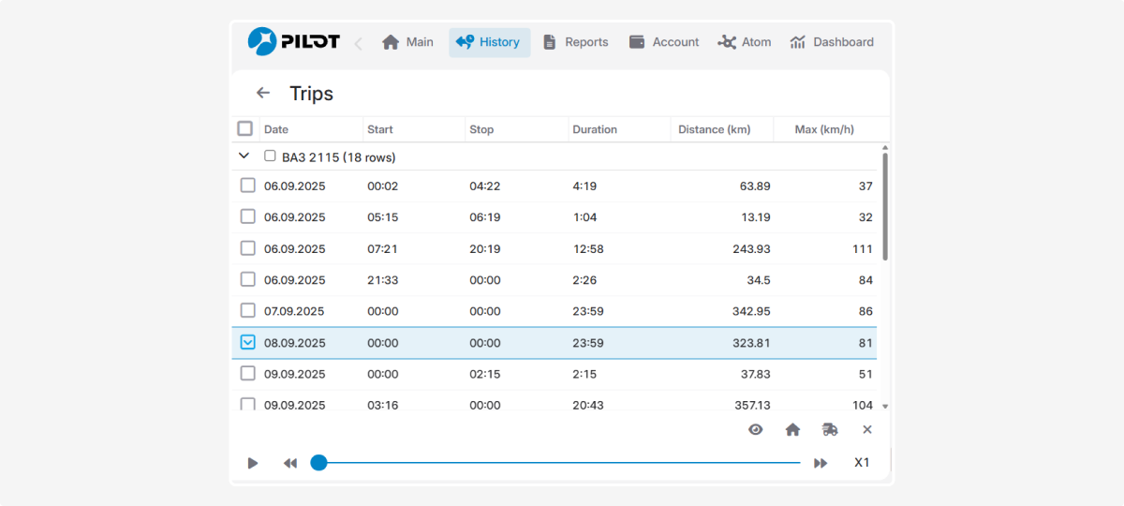1124x506 pixels.
Task: Click the truck icon in toolbar
Action: (830, 429)
